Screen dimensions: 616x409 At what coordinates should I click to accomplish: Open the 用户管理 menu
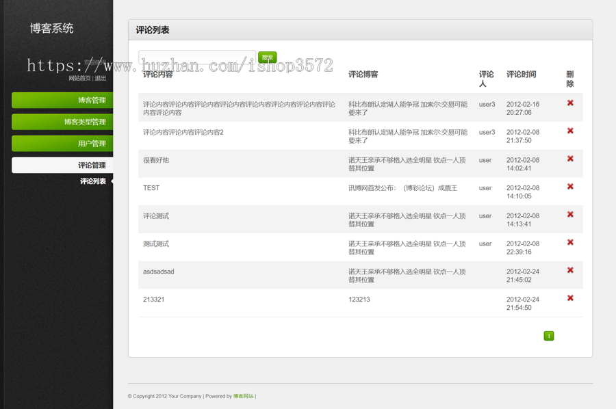[x=62, y=143]
